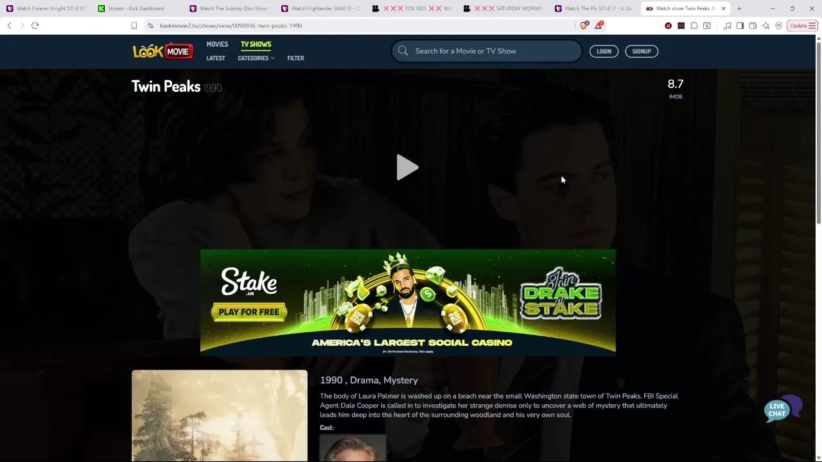
Task: Open Brave Rewards triangle icon
Action: pyautogui.click(x=599, y=25)
